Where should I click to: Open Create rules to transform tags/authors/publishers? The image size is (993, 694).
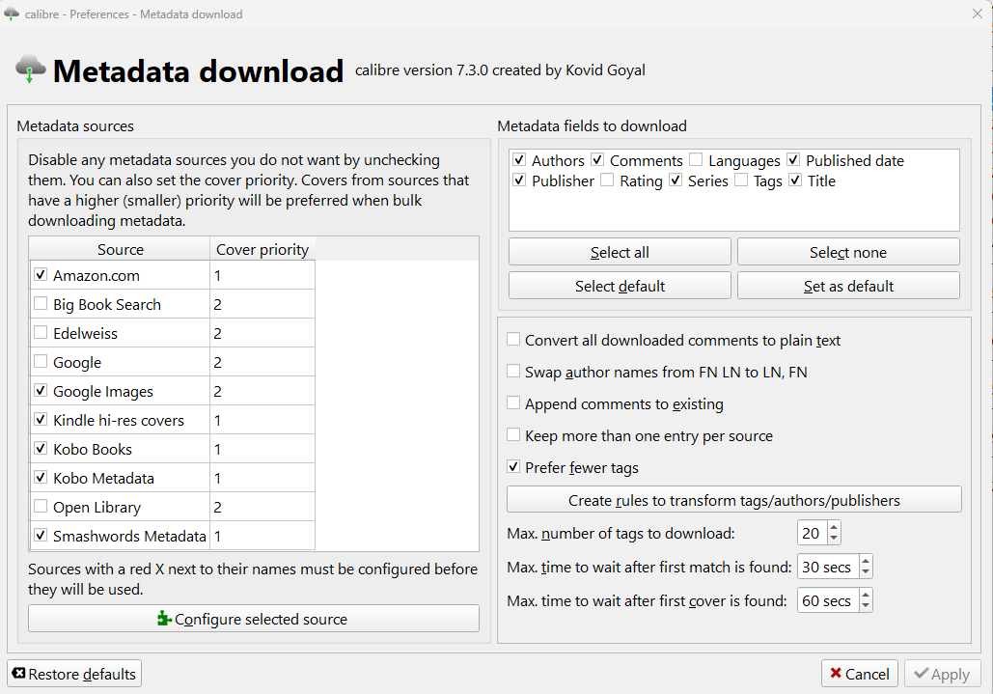click(734, 500)
